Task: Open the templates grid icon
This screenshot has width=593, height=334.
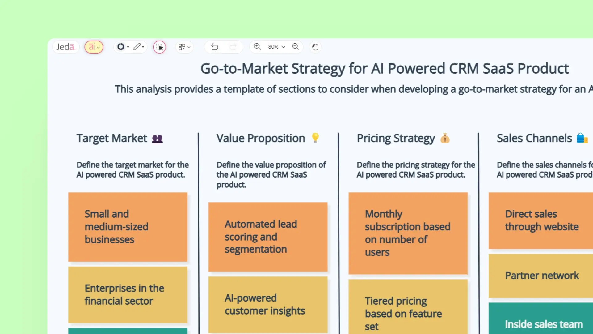Action: 182,47
